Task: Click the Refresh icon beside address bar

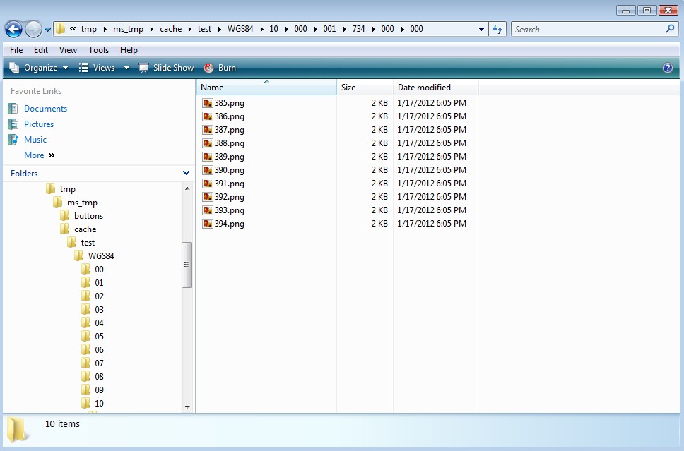Action: tap(497, 29)
